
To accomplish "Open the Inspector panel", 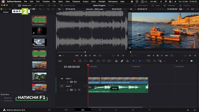I will coord(185,6).
